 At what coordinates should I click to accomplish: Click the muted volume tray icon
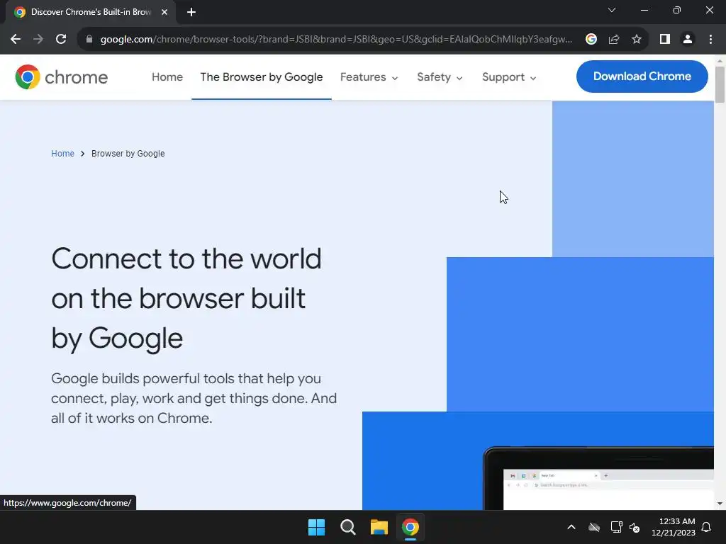[x=635, y=527]
